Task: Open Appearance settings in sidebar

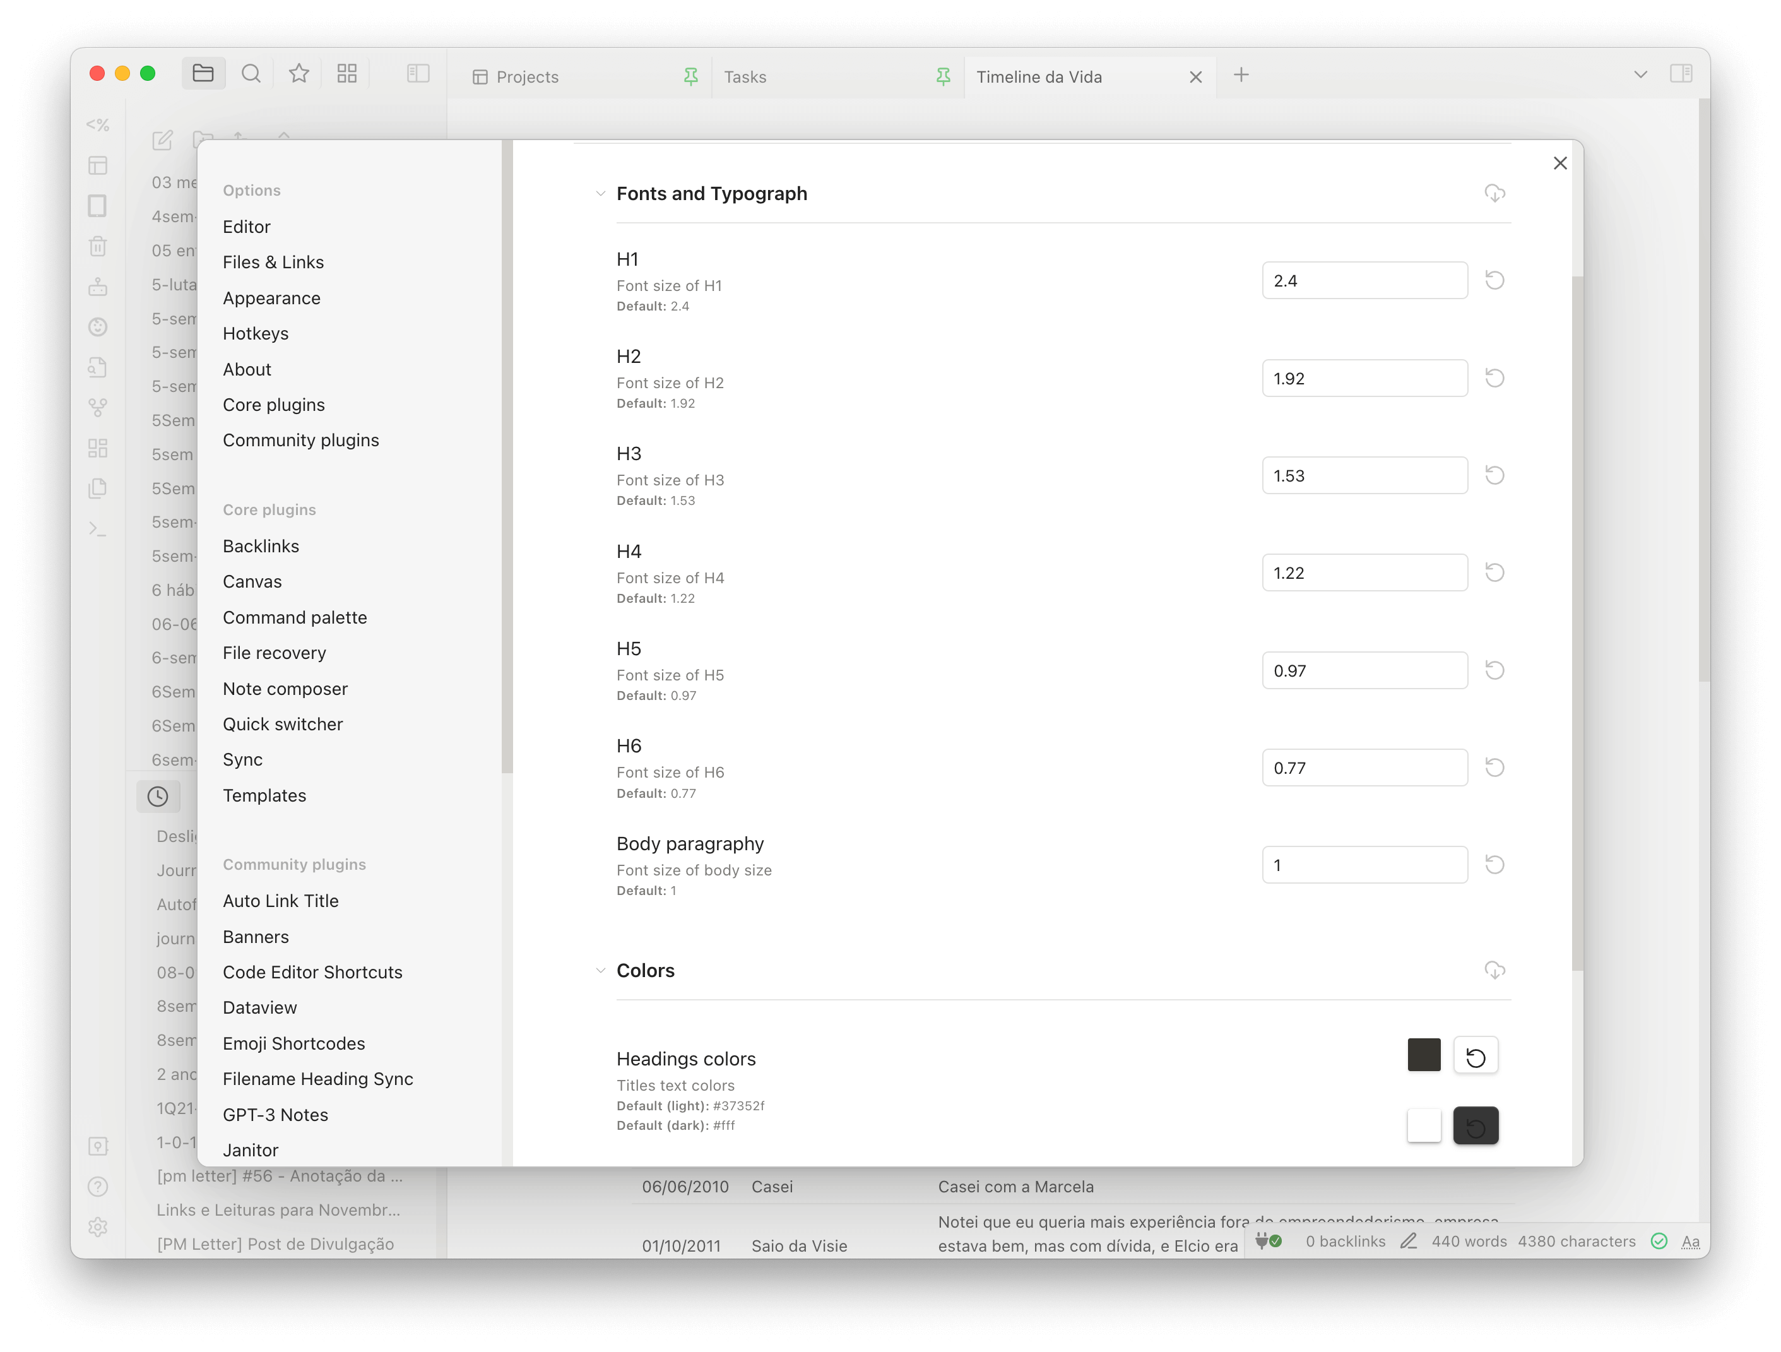Action: (271, 298)
